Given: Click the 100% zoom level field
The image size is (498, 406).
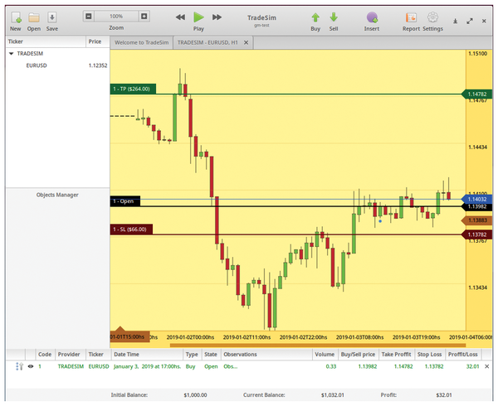Looking at the screenshot, I should pyautogui.click(x=116, y=17).
